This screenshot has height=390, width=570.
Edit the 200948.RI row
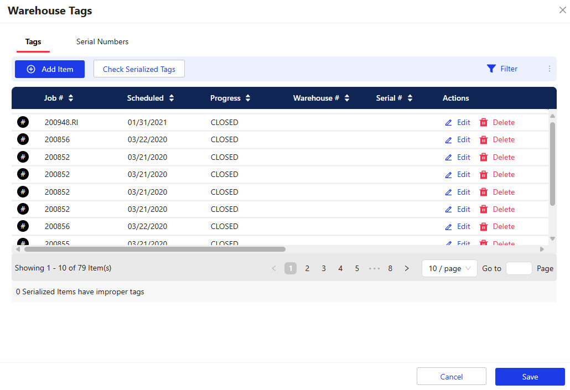click(x=458, y=122)
